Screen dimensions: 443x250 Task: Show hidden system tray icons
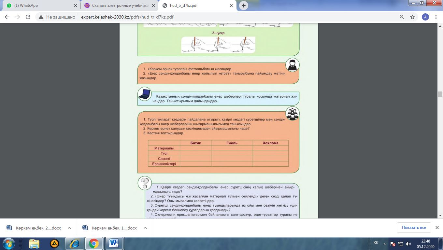tap(385, 243)
